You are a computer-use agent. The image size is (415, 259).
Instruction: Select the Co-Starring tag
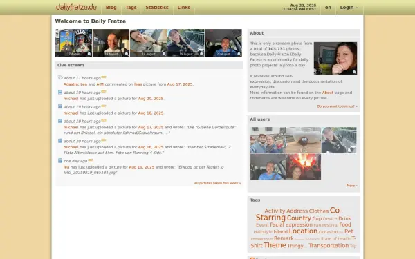click(299, 214)
